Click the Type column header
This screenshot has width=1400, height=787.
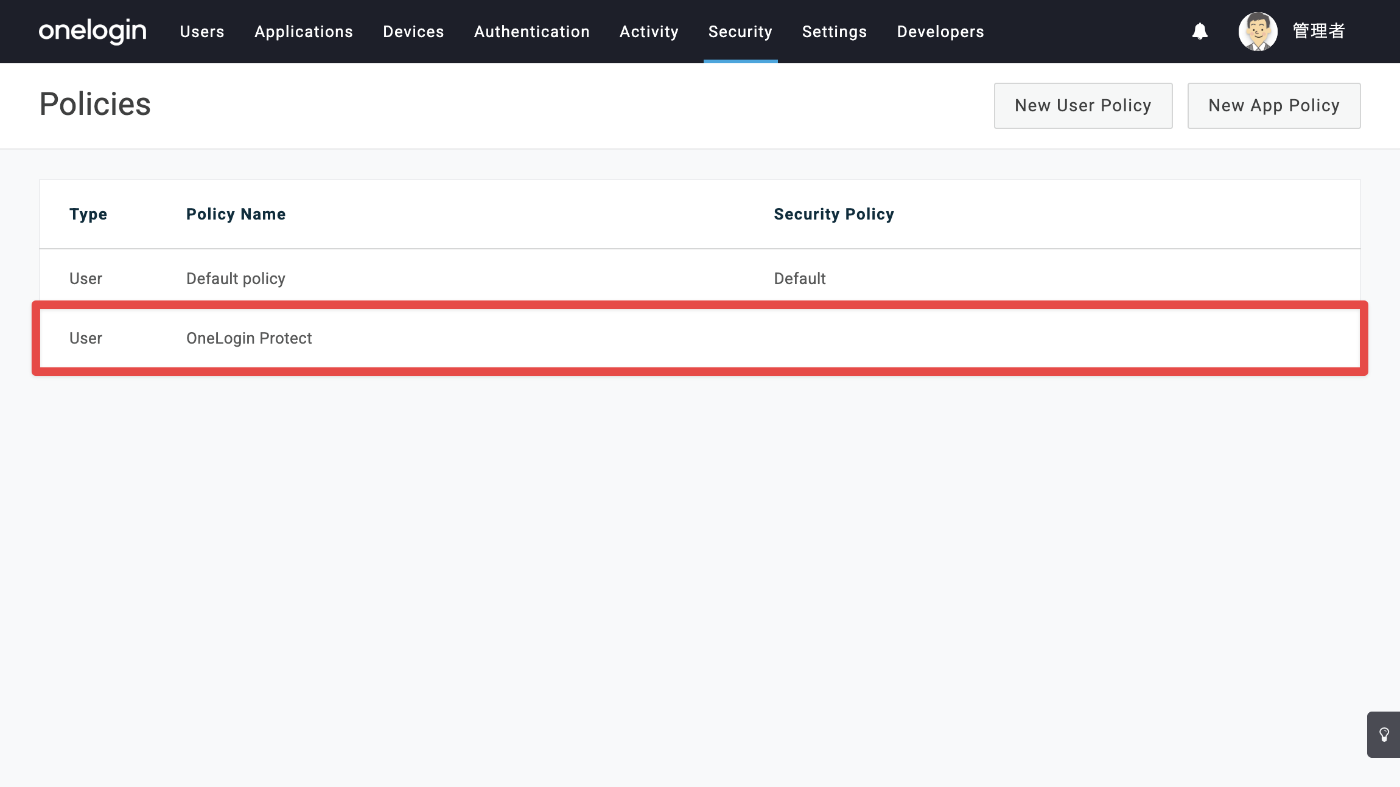pyautogui.click(x=88, y=214)
